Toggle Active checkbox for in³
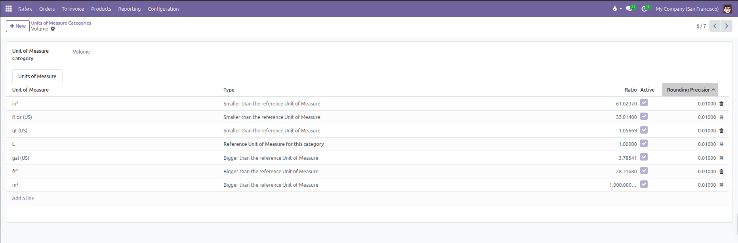This screenshot has height=243, width=738. (x=644, y=103)
